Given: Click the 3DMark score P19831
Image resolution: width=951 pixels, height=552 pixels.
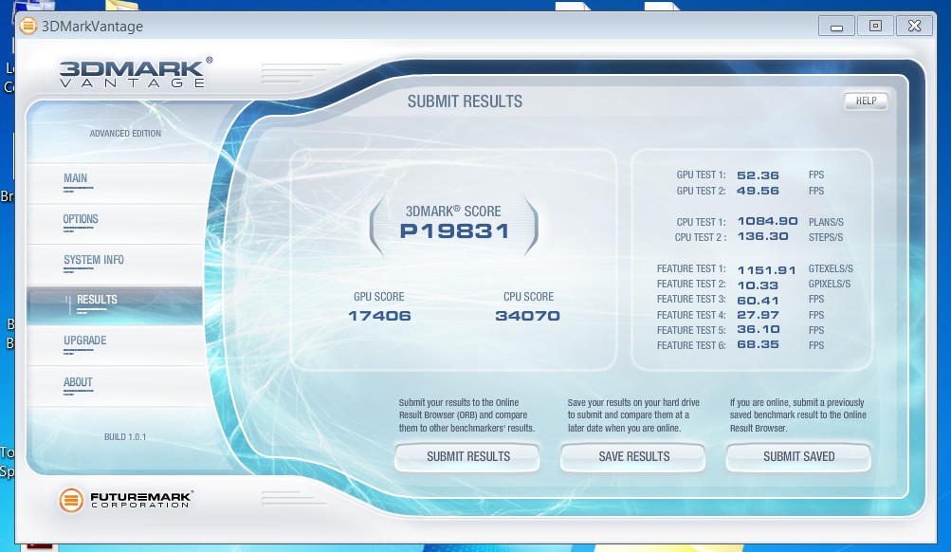Looking at the screenshot, I should 453,230.
